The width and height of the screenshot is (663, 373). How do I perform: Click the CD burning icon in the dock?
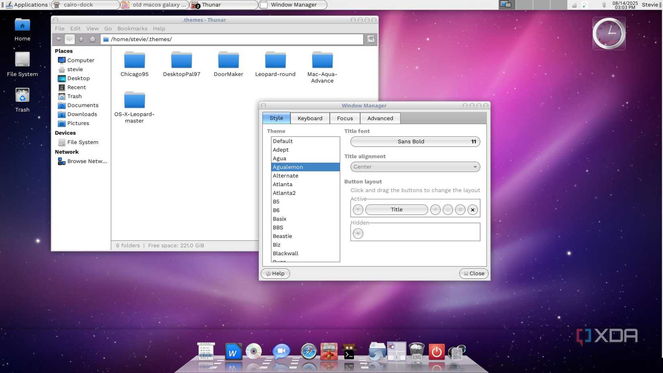(x=253, y=351)
